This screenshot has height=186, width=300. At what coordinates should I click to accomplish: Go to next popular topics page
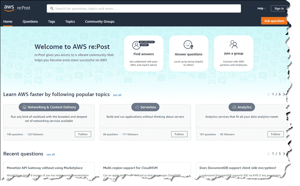(x=284, y=94)
